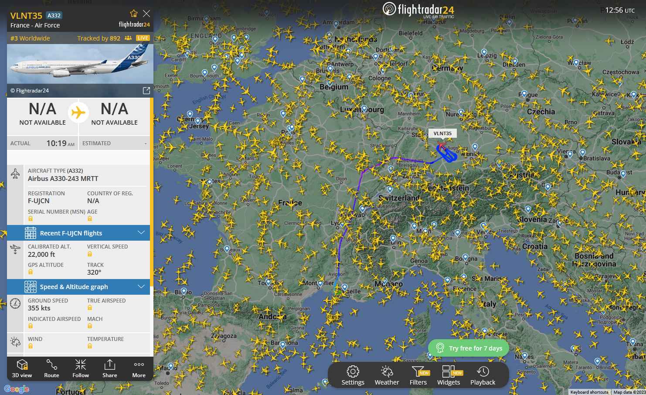The width and height of the screenshot is (646, 395).
Task: Open the Weather layer options
Action: [387, 375]
